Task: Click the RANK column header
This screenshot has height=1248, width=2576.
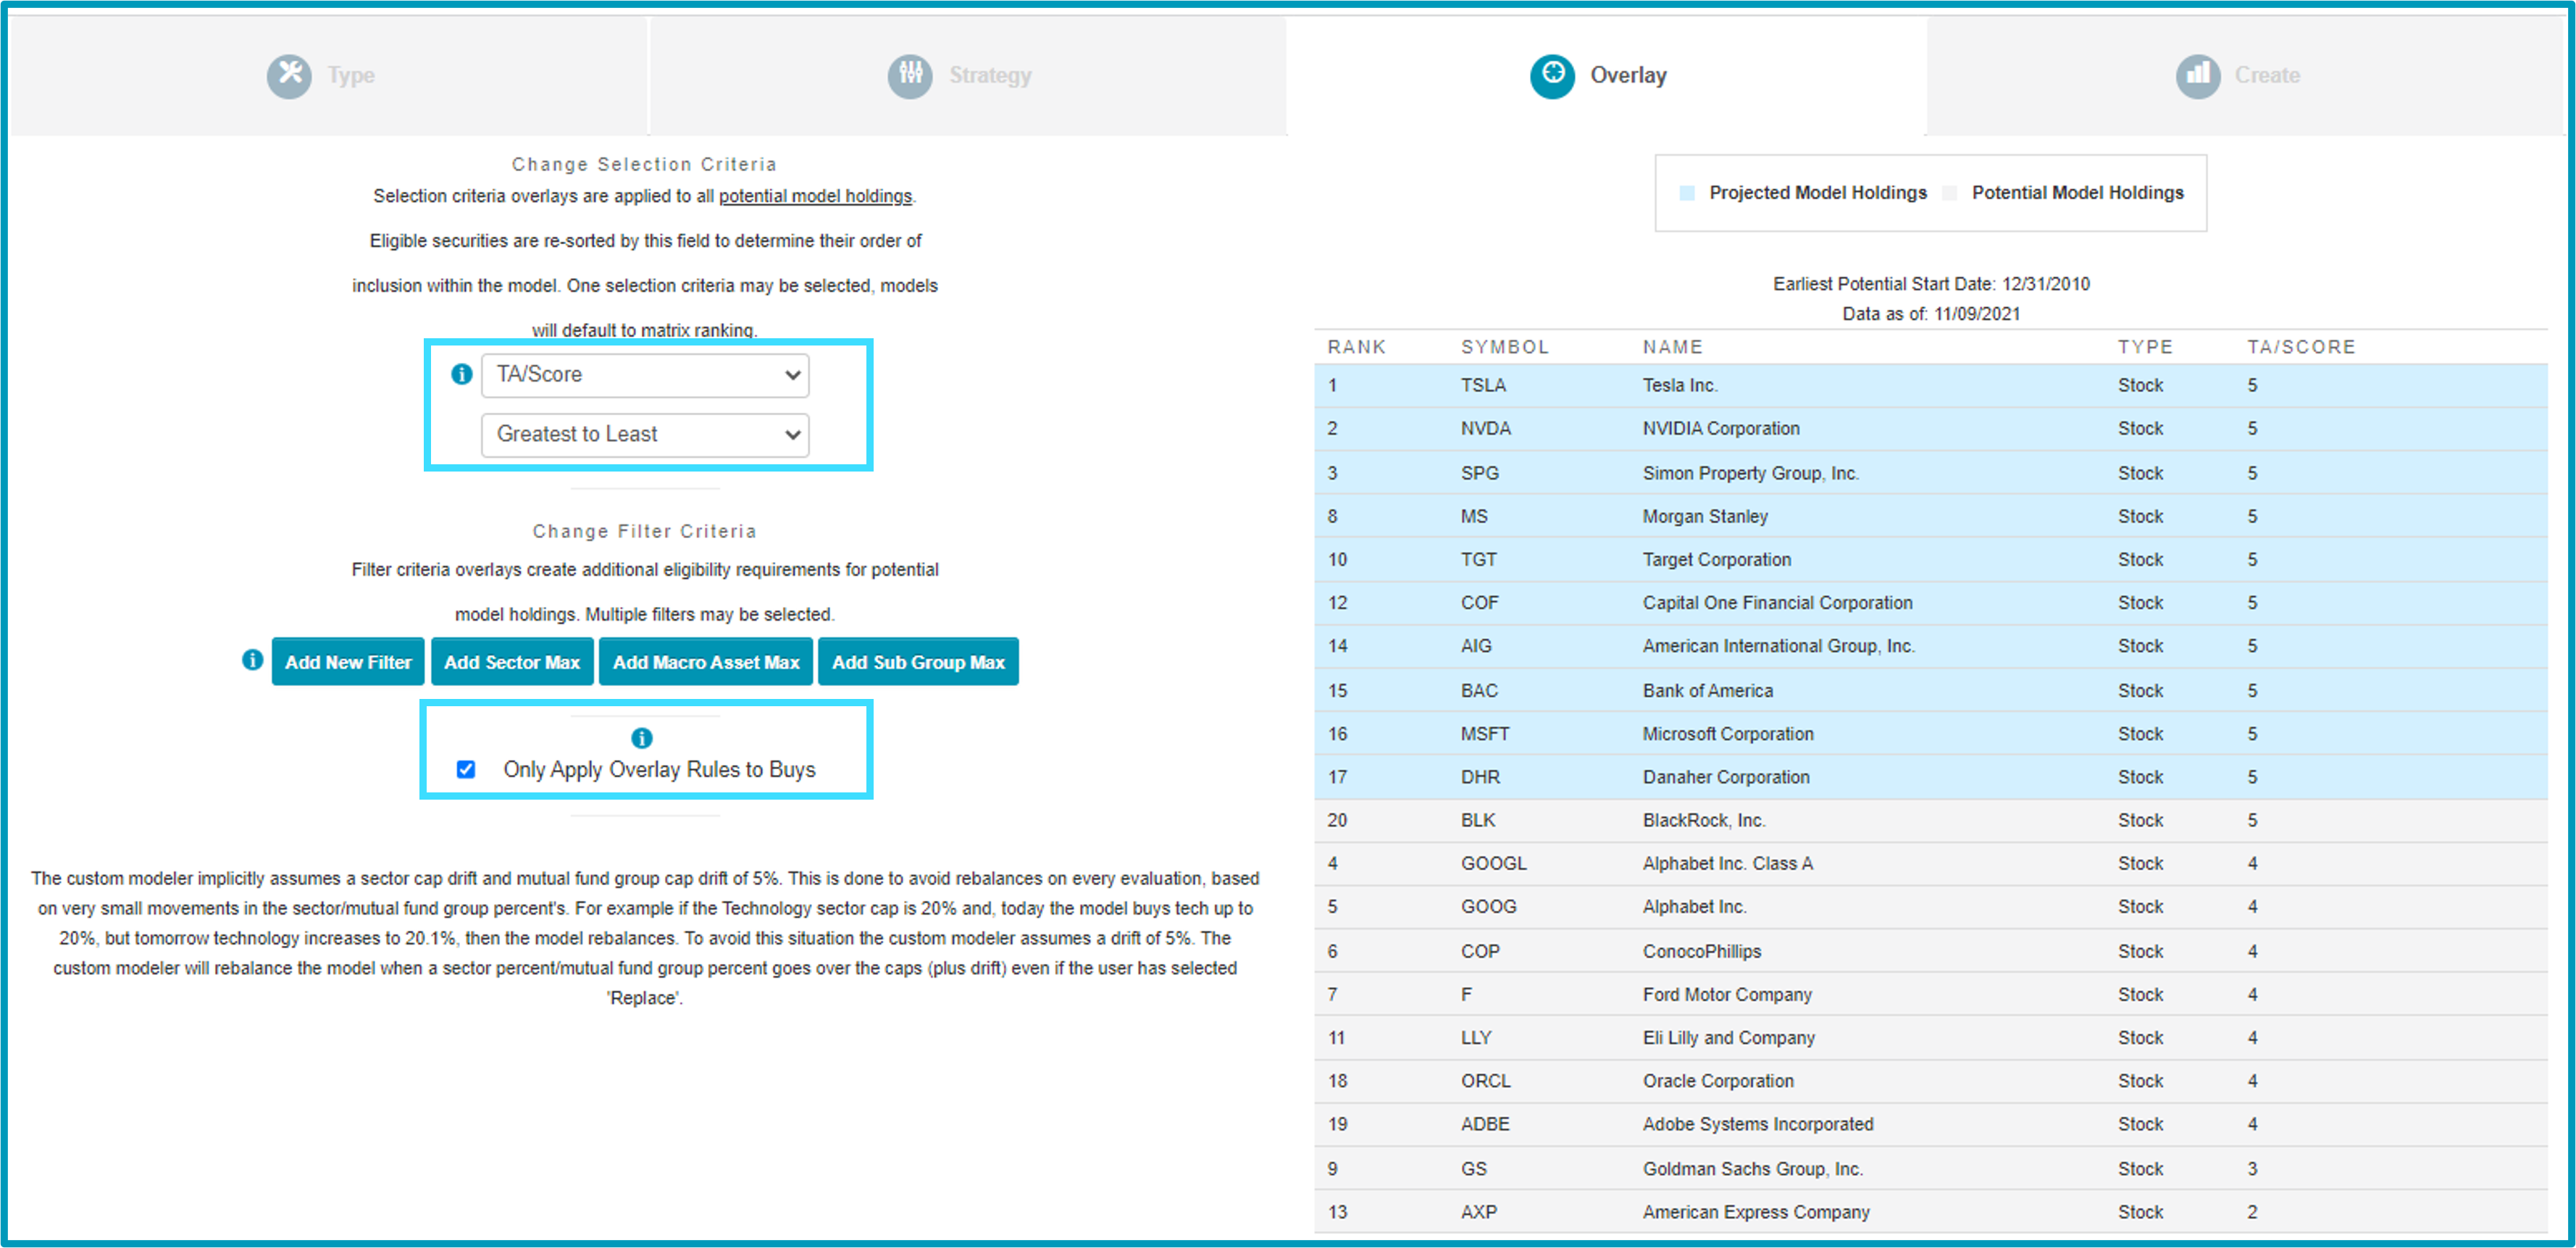Action: pos(1356,347)
